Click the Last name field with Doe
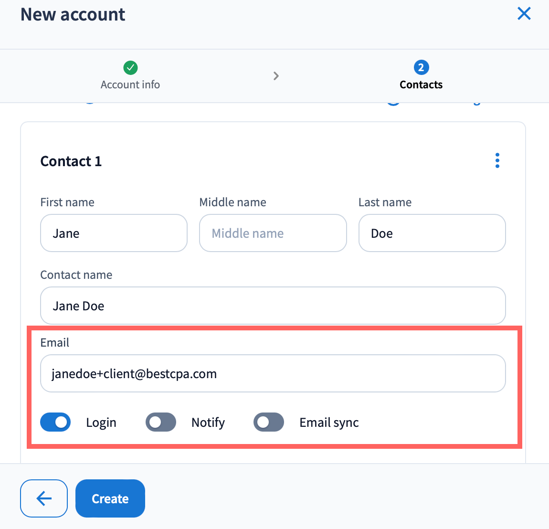Screen dimensions: 549x529 (x=432, y=233)
